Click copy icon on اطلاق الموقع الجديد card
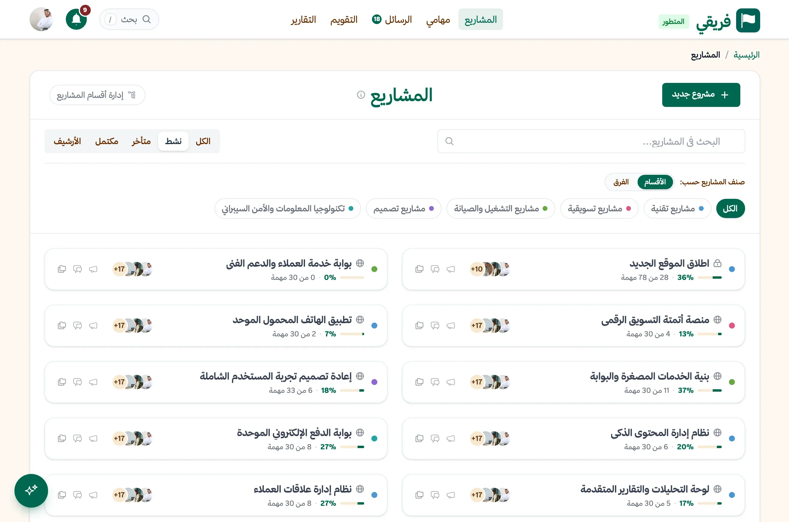The image size is (789, 522). [419, 269]
